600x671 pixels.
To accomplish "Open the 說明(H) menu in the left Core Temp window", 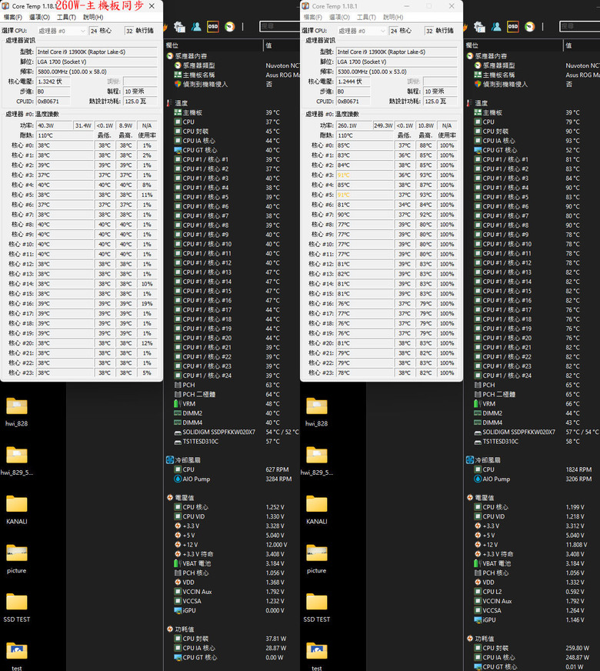I will [93, 17].
